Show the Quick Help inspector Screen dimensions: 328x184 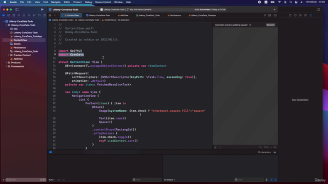(x=300, y=15)
